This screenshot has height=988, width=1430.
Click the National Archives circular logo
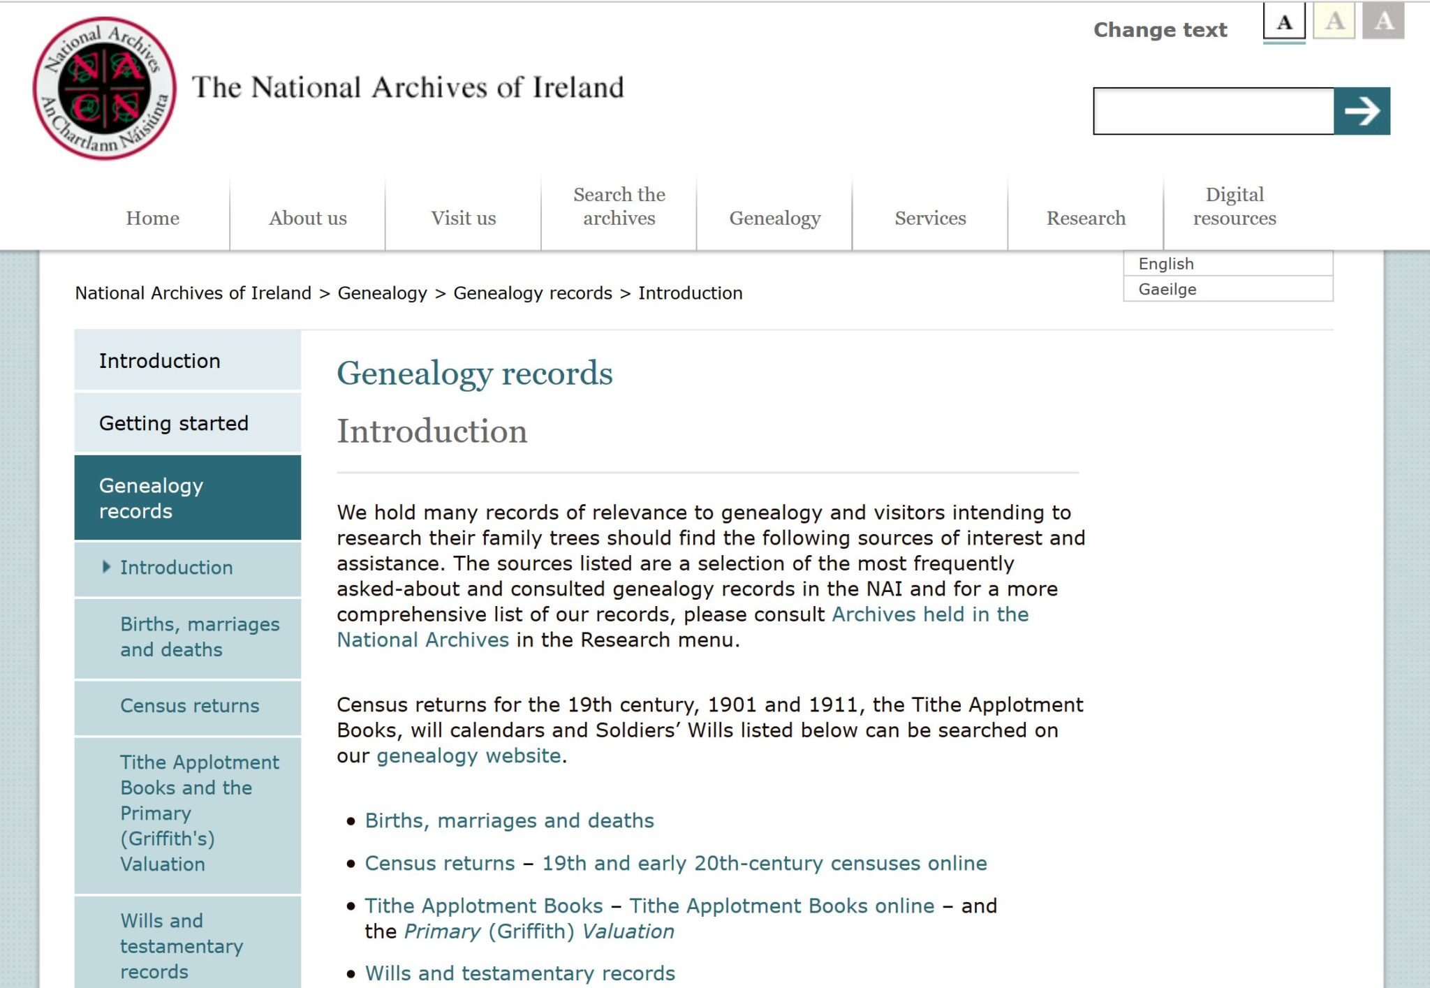tap(105, 89)
